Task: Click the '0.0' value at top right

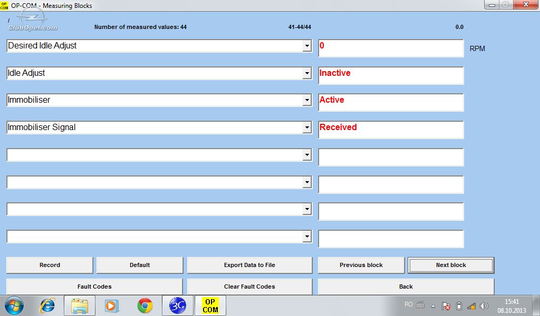Action: coord(459,27)
